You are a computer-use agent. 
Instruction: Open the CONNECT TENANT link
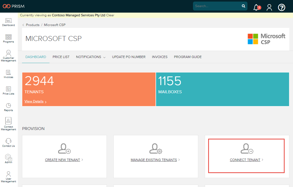[x=245, y=160]
